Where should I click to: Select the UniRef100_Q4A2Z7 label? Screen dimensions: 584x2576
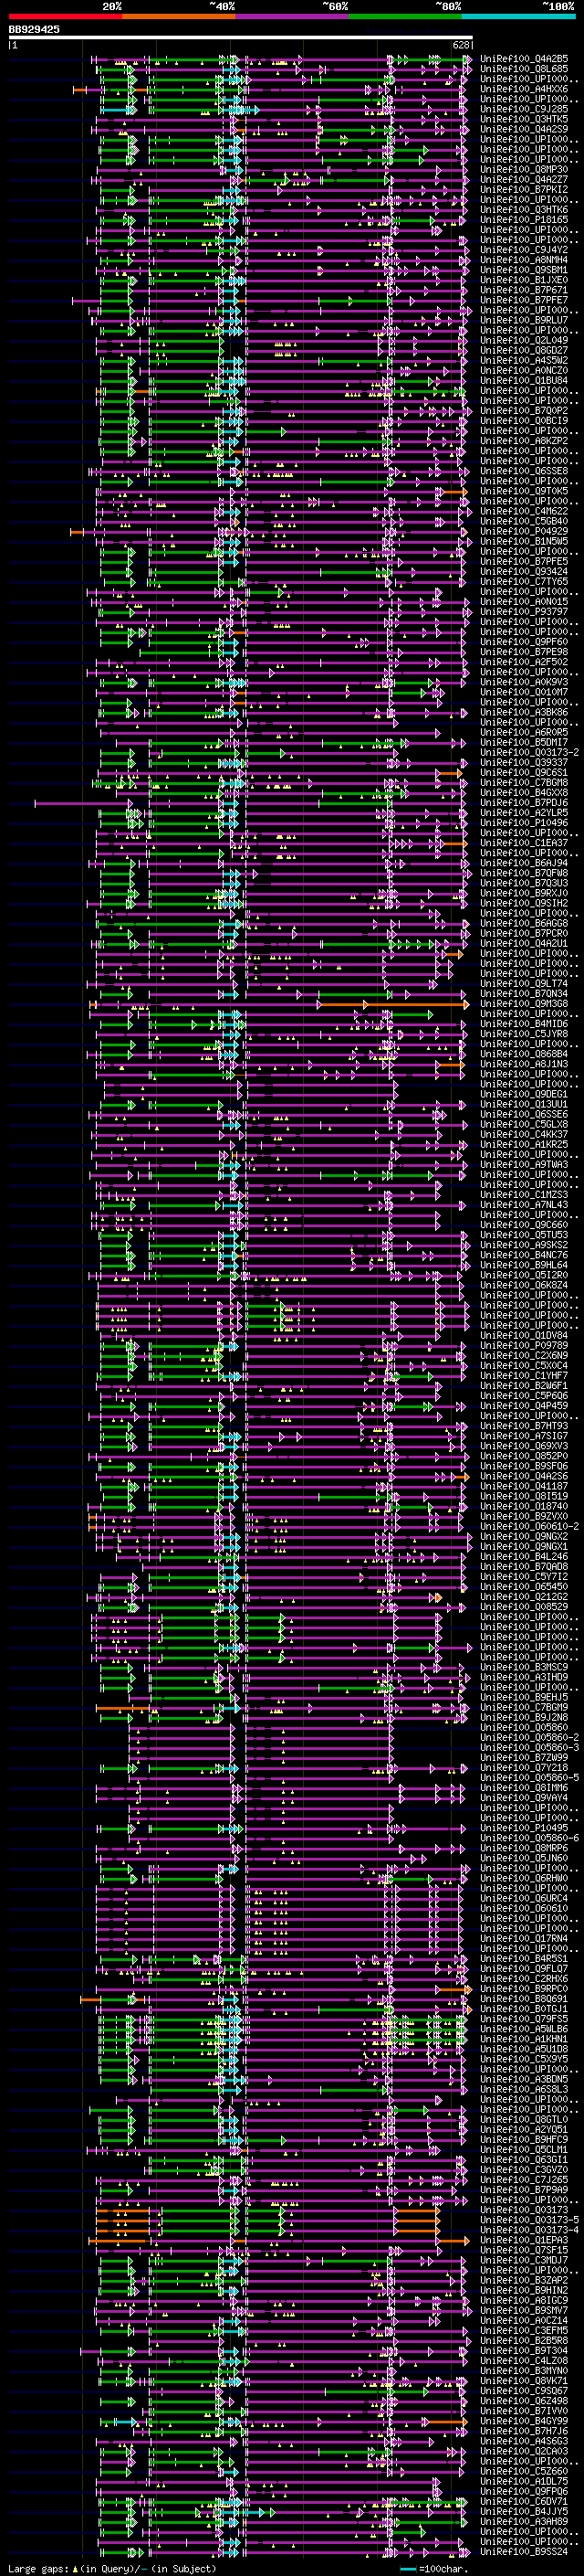click(524, 180)
